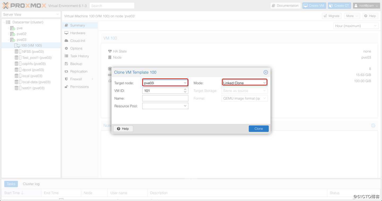Switch to the Tasks tab

coord(11,184)
